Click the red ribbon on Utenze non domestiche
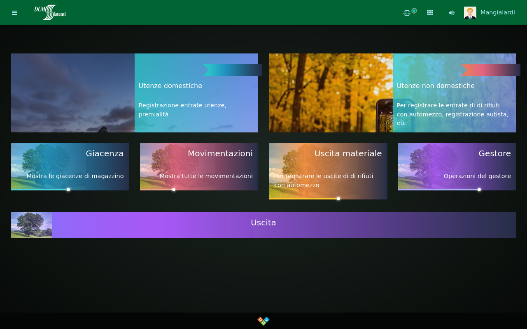 pyautogui.click(x=490, y=70)
